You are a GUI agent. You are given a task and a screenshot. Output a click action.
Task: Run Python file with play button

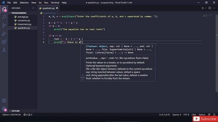203,8
